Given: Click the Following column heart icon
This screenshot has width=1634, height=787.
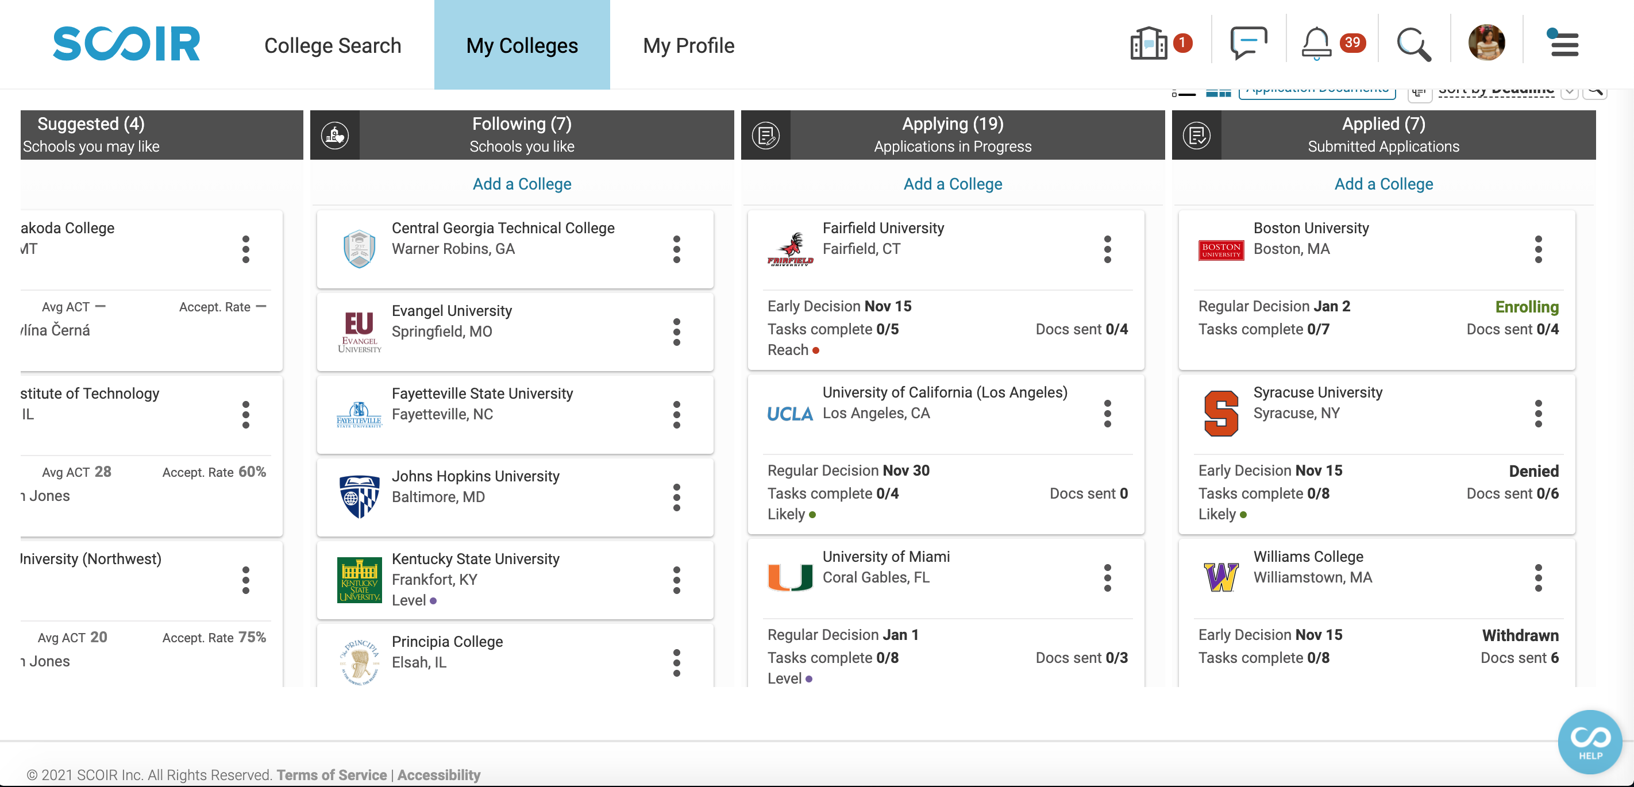Looking at the screenshot, I should (335, 135).
